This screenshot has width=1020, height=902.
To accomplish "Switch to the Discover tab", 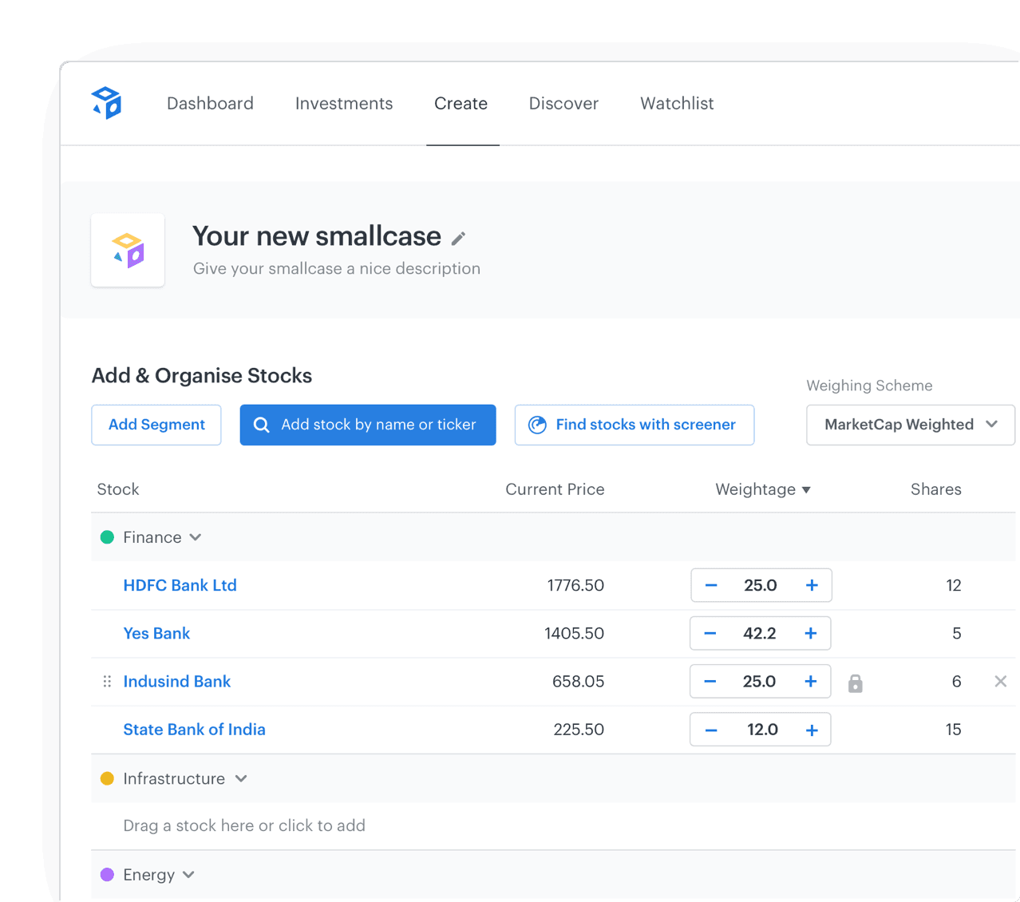I will (563, 104).
